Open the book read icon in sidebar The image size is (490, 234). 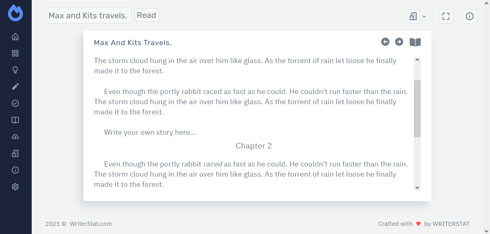[15, 120]
